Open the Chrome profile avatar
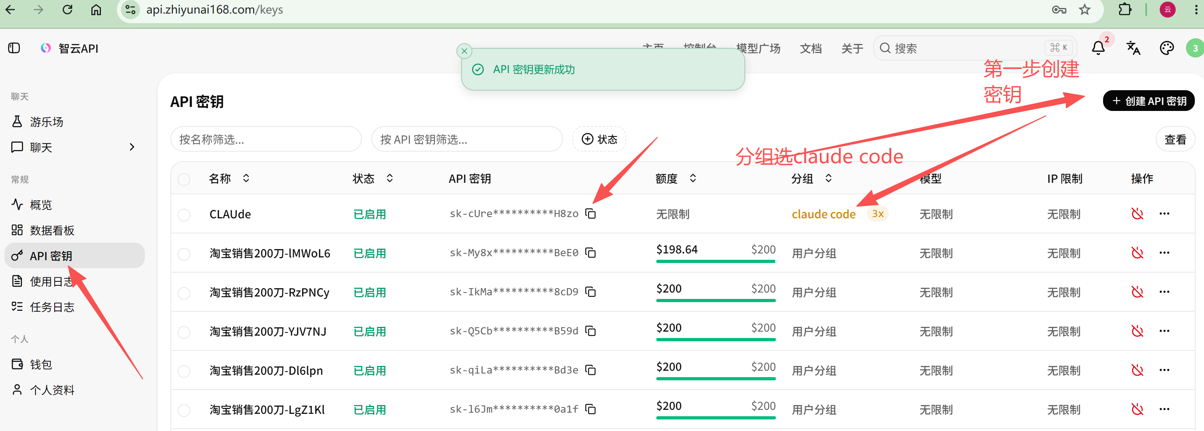Screen dimensions: 1204x431 tap(1168, 10)
